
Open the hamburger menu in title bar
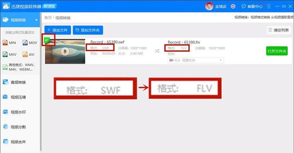pos(269,6)
